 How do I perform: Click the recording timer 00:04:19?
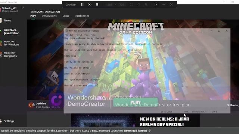pyautogui.click(x=71, y=4)
